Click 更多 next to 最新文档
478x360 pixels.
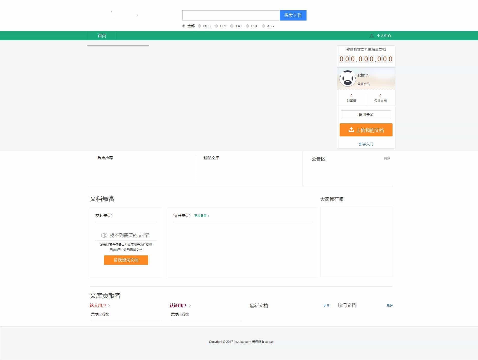point(326,305)
